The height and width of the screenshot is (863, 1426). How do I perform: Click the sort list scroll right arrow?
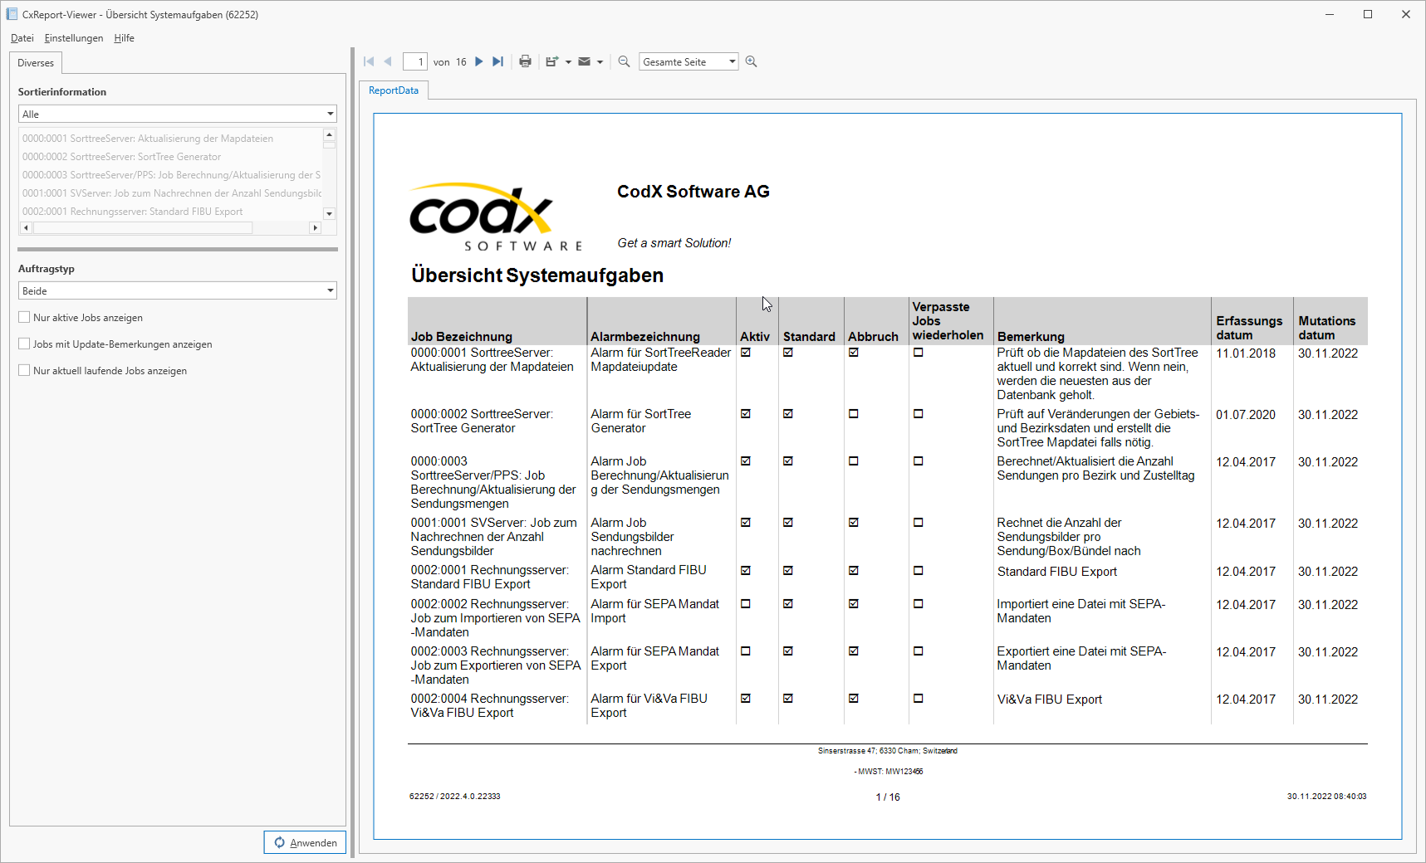[315, 227]
